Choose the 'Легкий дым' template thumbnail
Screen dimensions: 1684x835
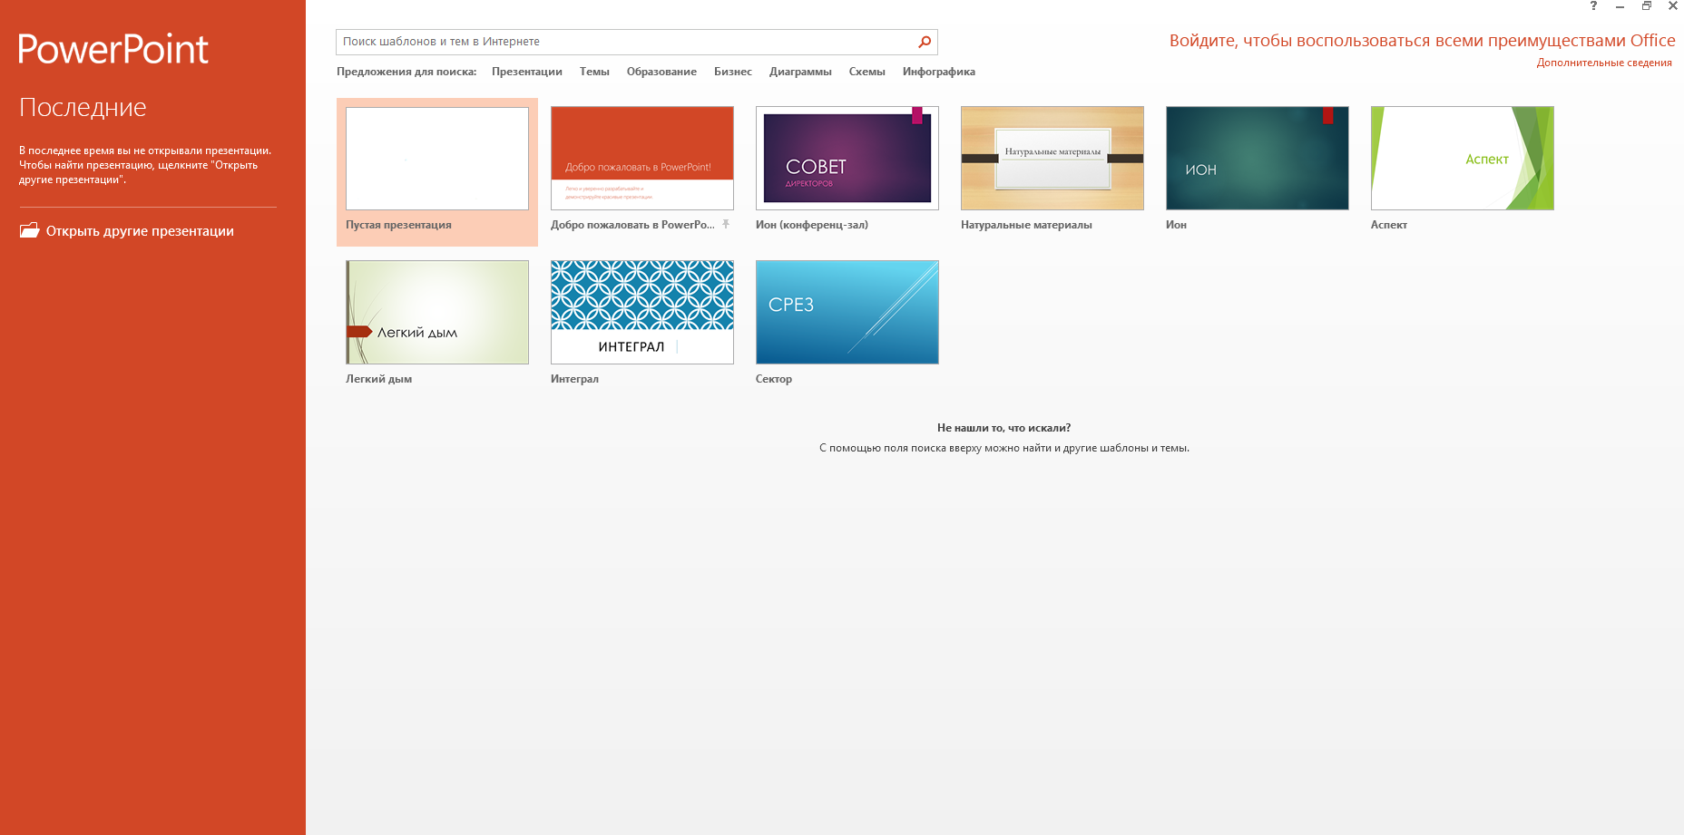click(437, 313)
